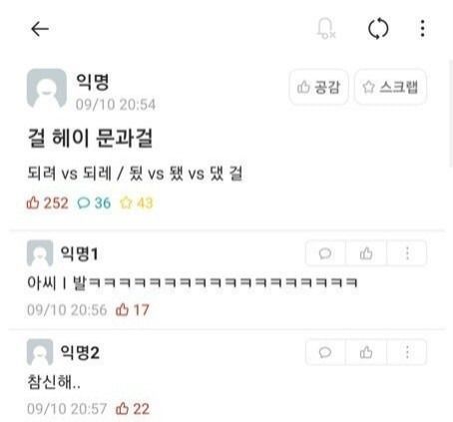This screenshot has width=453, height=422.
Task: Tap the 스크랩 scrap button
Action: (390, 87)
